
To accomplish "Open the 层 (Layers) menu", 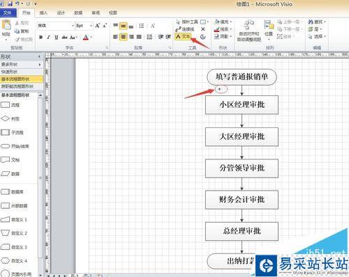I will point(315,29).
